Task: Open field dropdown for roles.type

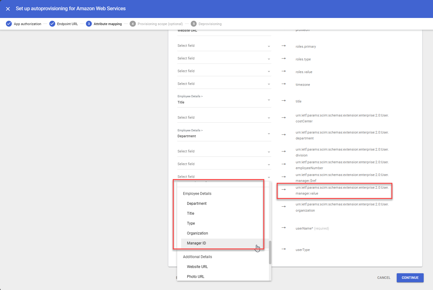Action: pos(224,59)
